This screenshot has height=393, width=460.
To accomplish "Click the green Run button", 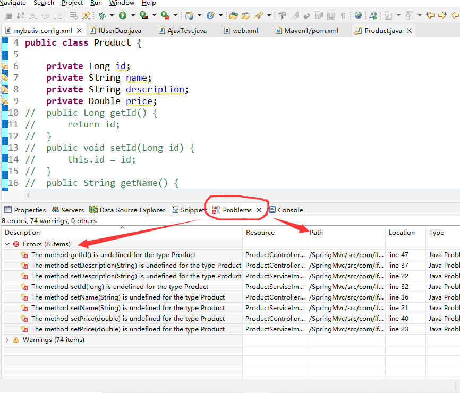I will point(123,15).
